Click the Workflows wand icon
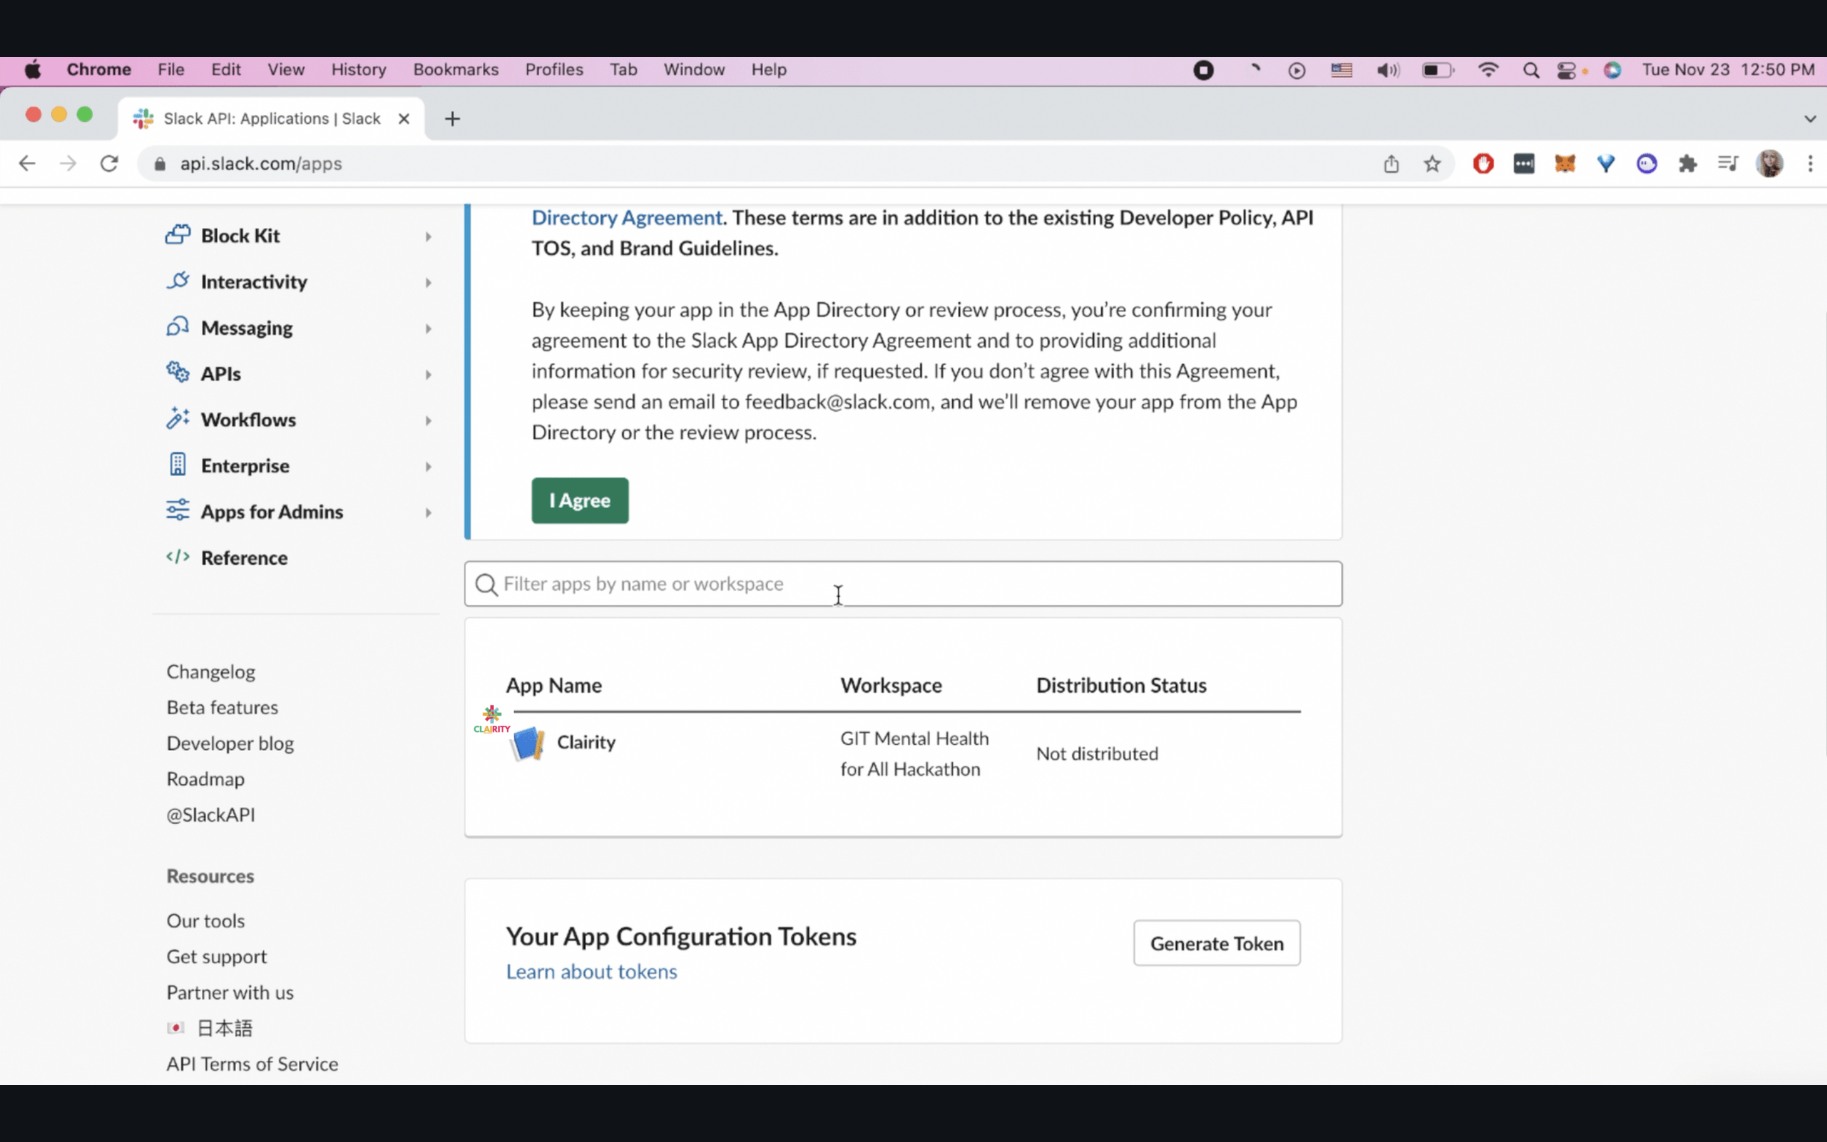 [178, 419]
